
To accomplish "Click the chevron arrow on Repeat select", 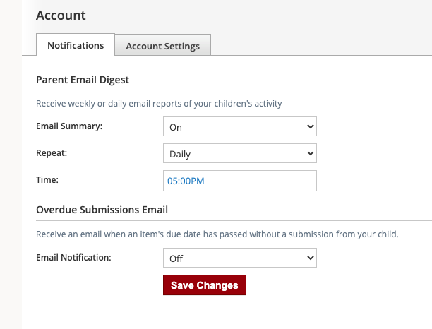I will 310,153.
